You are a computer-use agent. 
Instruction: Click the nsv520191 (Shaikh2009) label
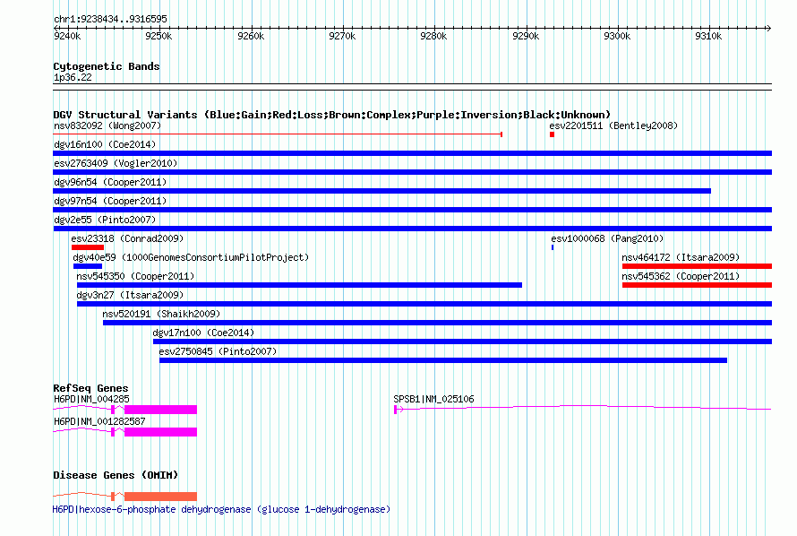161,314
